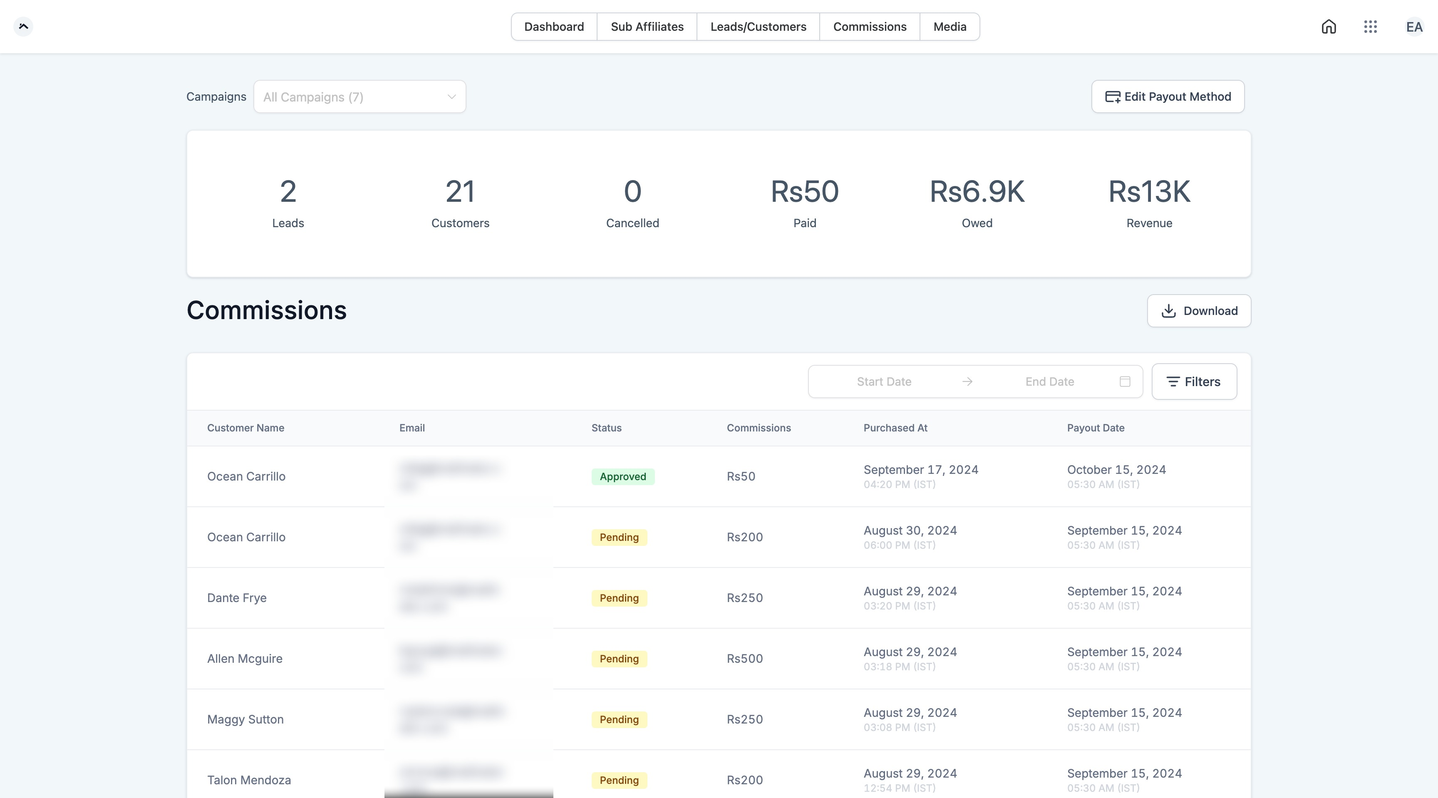Click the Rs6.9K Owed statistic

pos(976,203)
